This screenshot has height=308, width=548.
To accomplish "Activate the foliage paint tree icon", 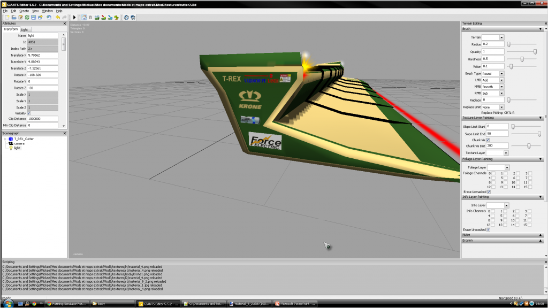I will click(x=116, y=17).
